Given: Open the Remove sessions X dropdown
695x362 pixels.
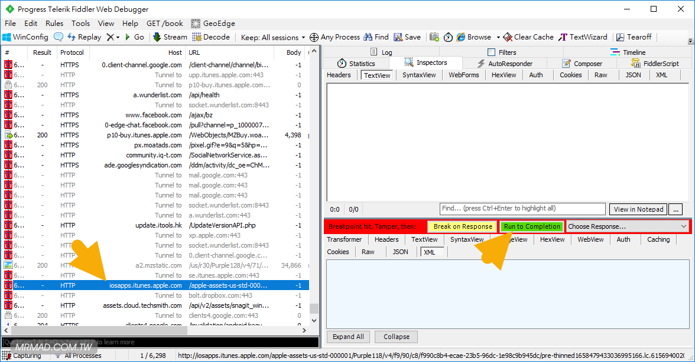Looking at the screenshot, I should click(x=113, y=37).
